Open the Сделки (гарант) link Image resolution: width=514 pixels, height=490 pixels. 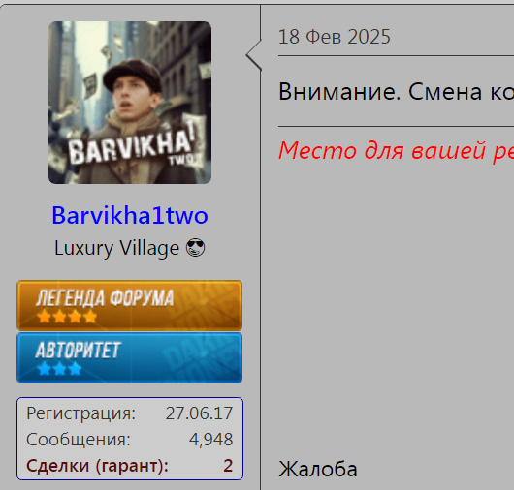(97, 466)
